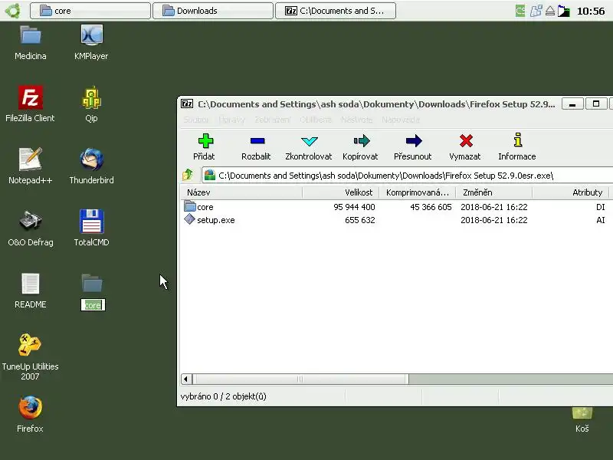Click the Přesunout move arrow icon
The width and height of the screenshot is (613, 460).
point(414,141)
